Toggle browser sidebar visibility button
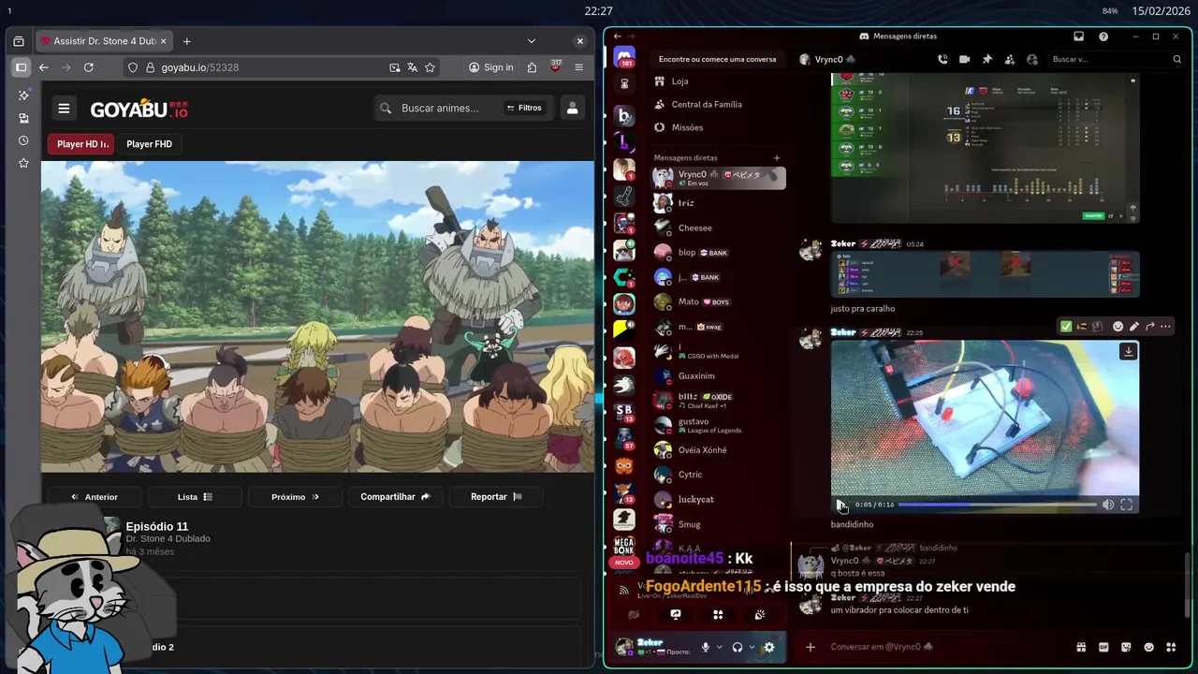 point(21,67)
